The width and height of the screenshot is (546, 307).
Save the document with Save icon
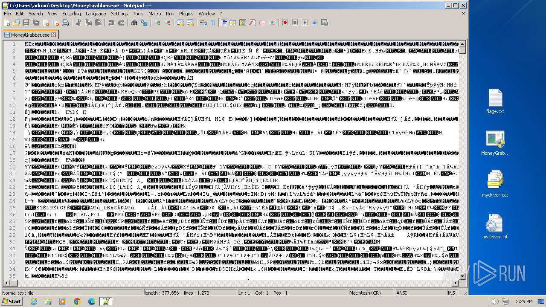point(26,23)
